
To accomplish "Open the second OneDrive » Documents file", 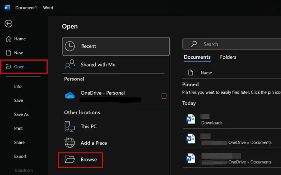I will pos(232,139).
